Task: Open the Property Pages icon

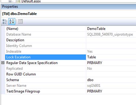Action: click(x=20, y=21)
